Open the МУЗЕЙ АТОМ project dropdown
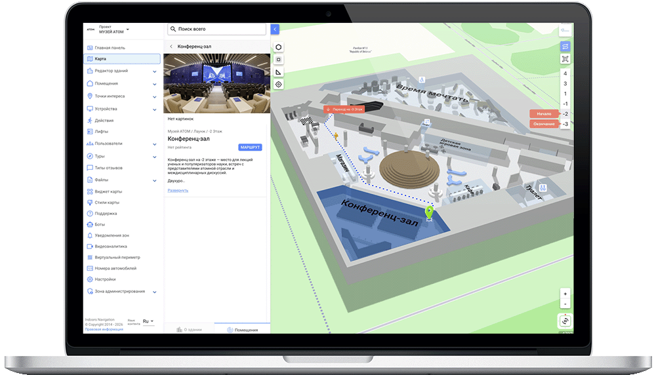This screenshot has width=656, height=375. [x=128, y=30]
